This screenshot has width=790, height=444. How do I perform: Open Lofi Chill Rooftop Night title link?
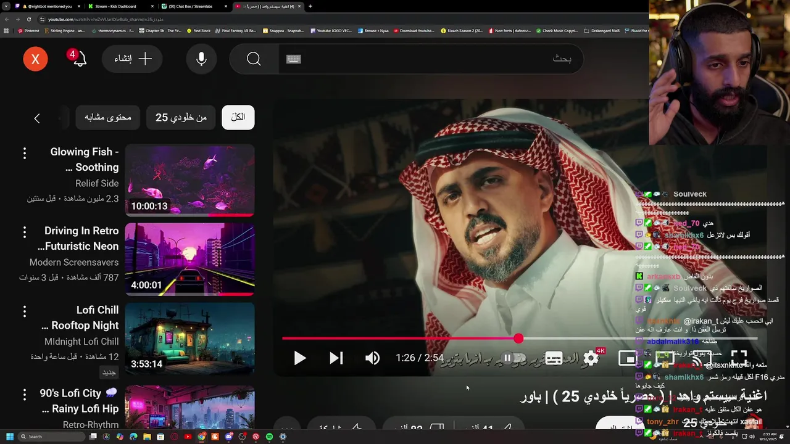(80, 318)
